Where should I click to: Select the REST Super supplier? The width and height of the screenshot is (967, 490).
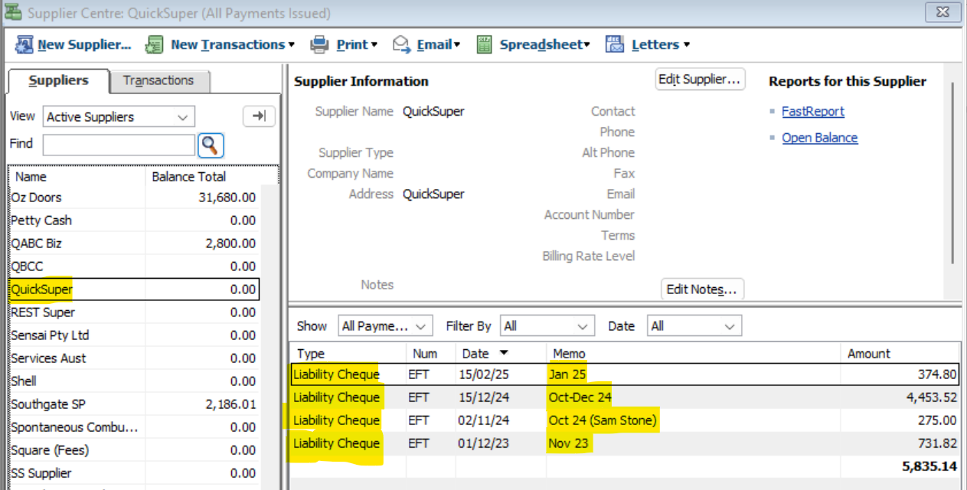coord(134,312)
